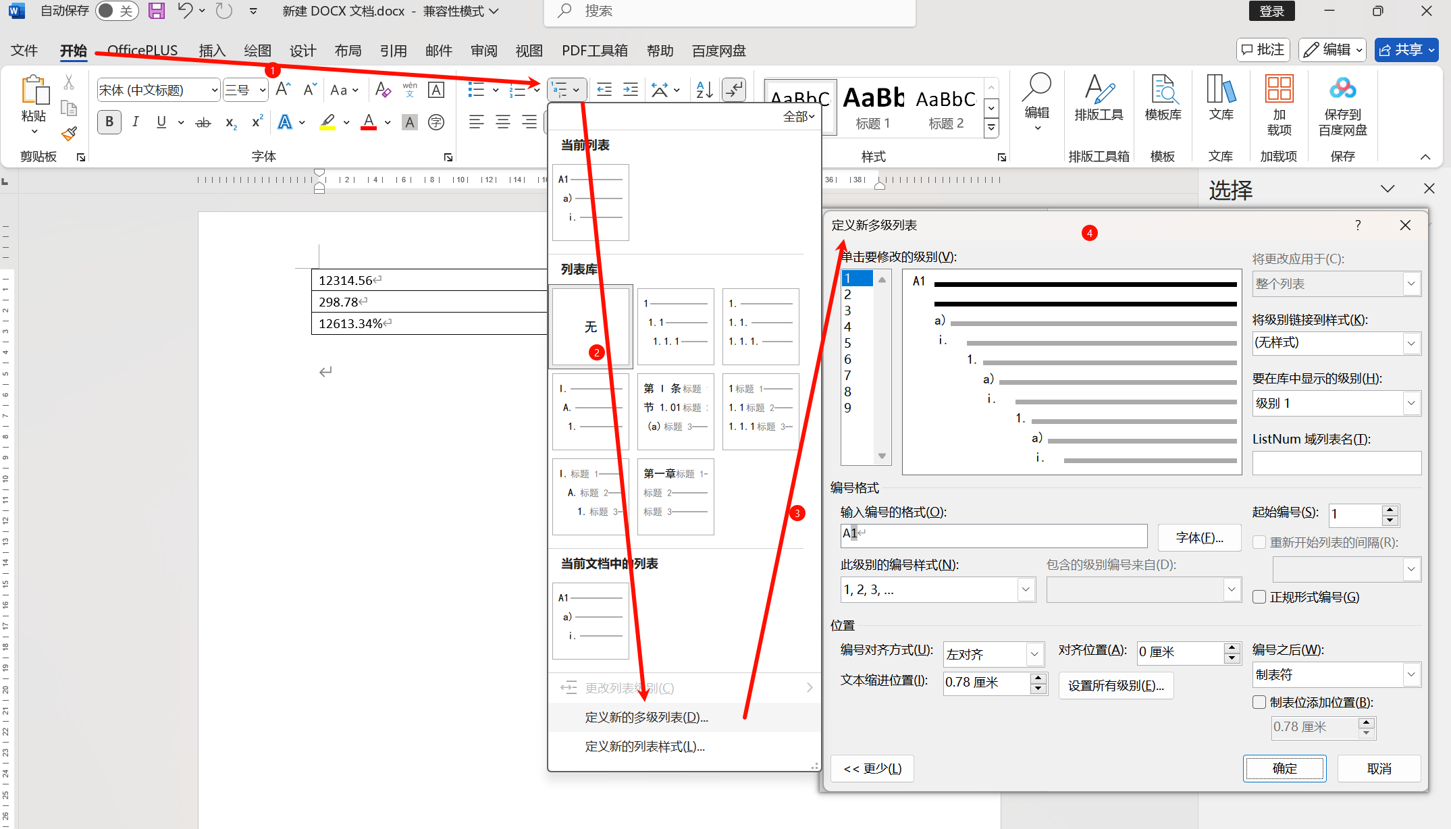This screenshot has width=1451, height=829.
Task: Open the 插入 ribbon tab
Action: pos(212,51)
